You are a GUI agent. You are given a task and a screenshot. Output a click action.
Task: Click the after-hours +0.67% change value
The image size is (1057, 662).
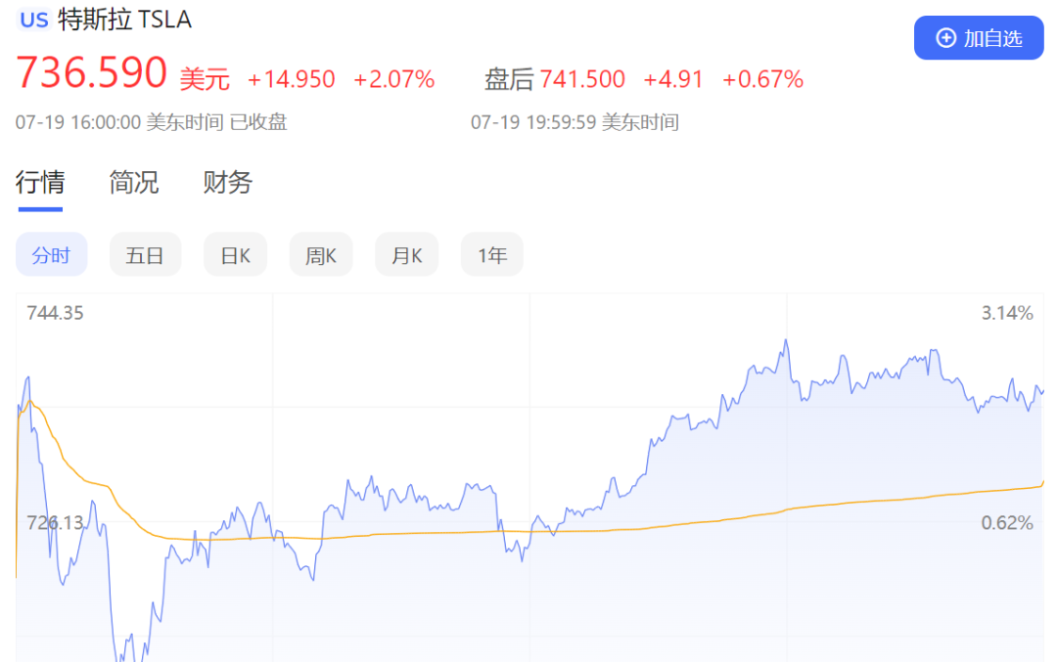pyautogui.click(x=762, y=79)
